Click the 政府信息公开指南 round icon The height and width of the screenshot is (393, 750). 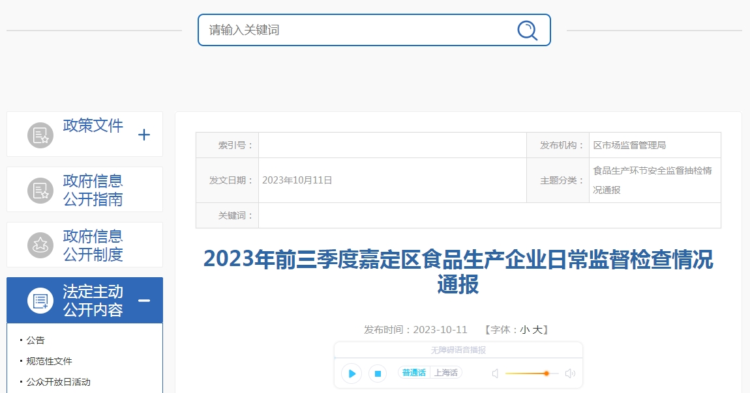click(40, 190)
